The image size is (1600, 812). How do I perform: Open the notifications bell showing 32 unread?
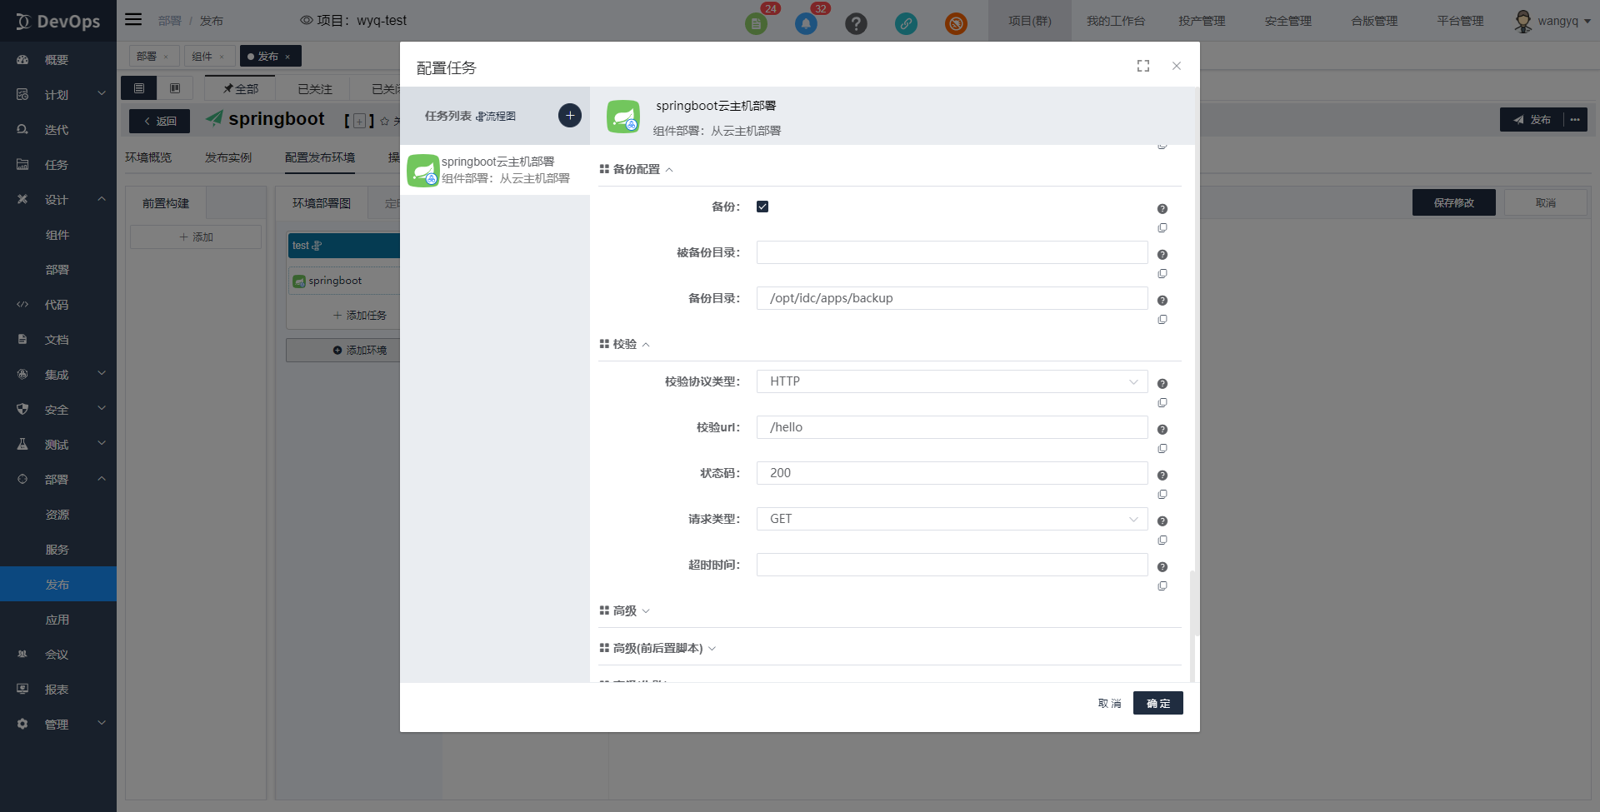click(x=805, y=23)
